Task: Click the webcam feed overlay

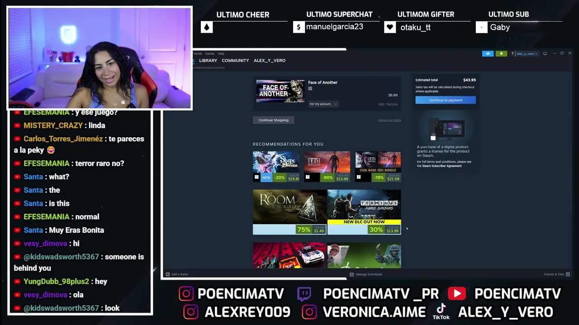Action: (x=100, y=58)
